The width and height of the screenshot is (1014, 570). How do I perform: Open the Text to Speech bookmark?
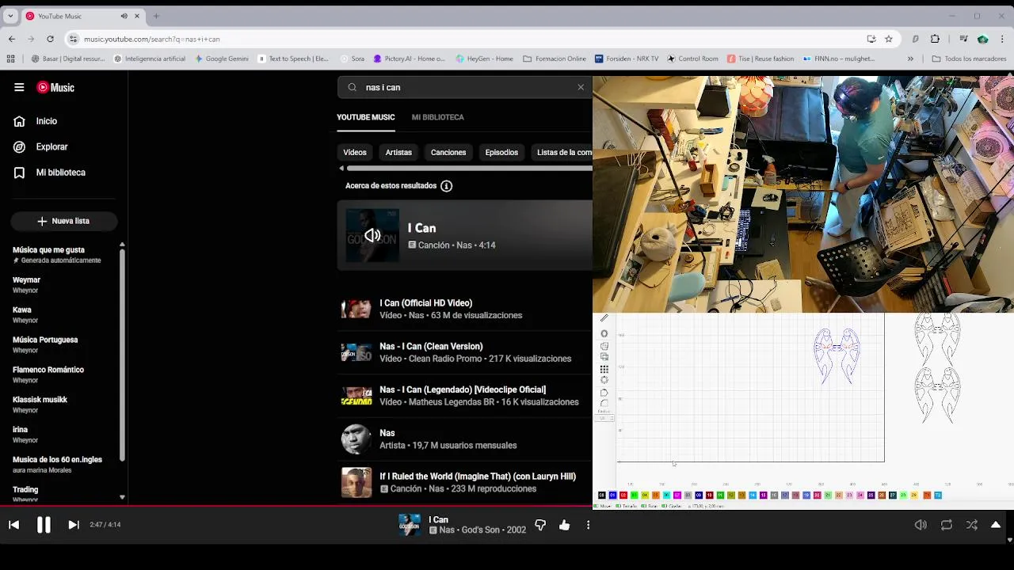292,59
